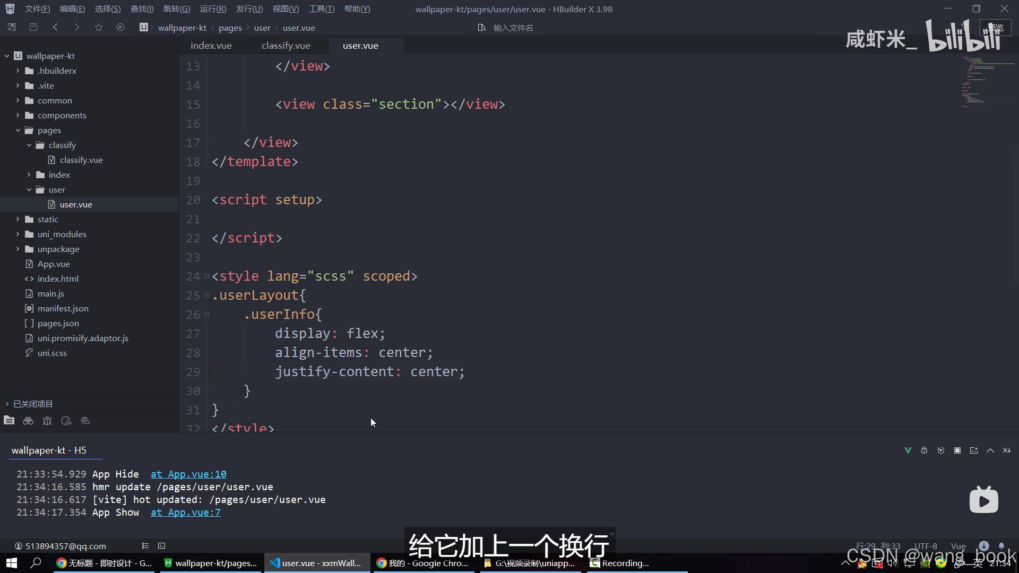Click the list view icon in status bar
The width and height of the screenshot is (1019, 573).
point(145,546)
